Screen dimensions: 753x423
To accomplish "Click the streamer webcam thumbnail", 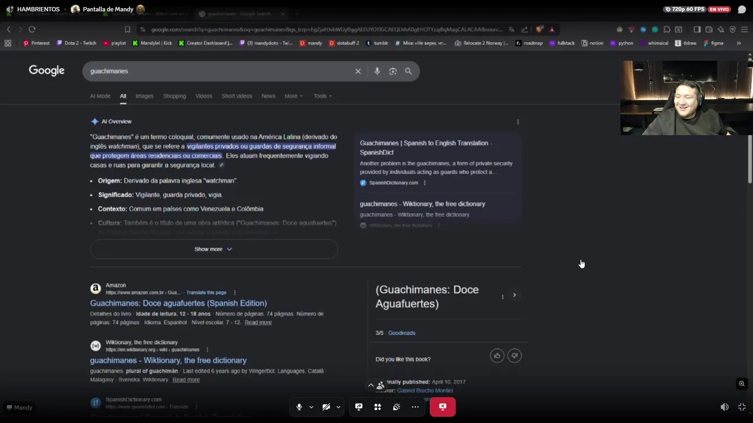I will point(686,98).
